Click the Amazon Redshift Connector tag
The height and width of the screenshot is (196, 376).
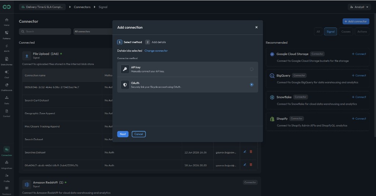pyautogui.click(x=250, y=182)
